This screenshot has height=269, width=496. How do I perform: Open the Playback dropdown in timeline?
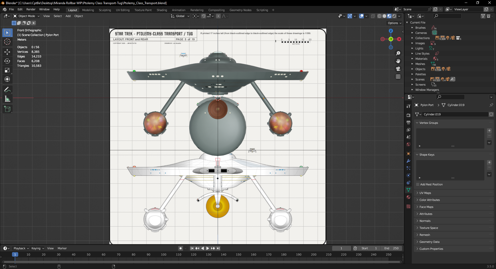[21, 248]
